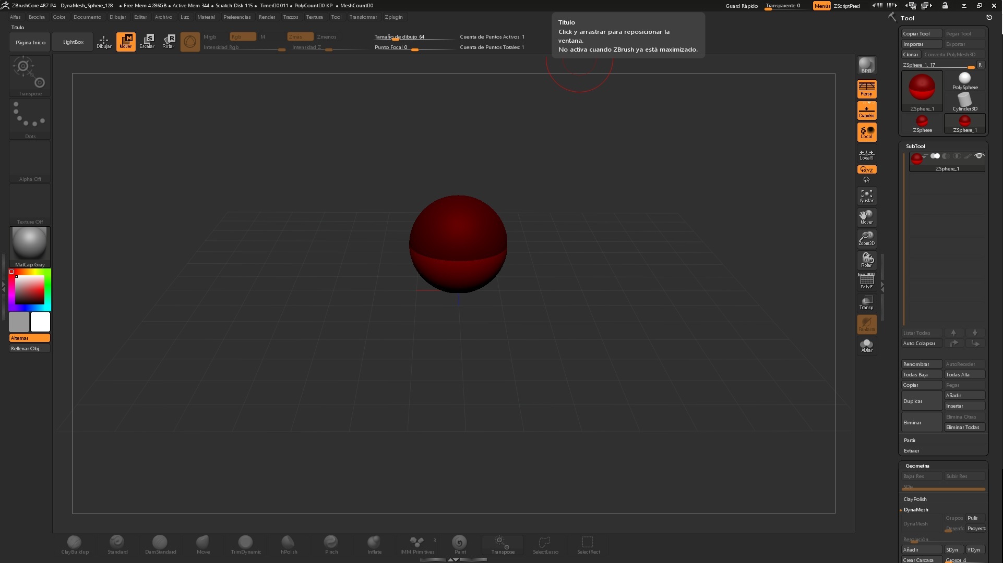Click the MatCap Gray material thumbnail

(30, 243)
